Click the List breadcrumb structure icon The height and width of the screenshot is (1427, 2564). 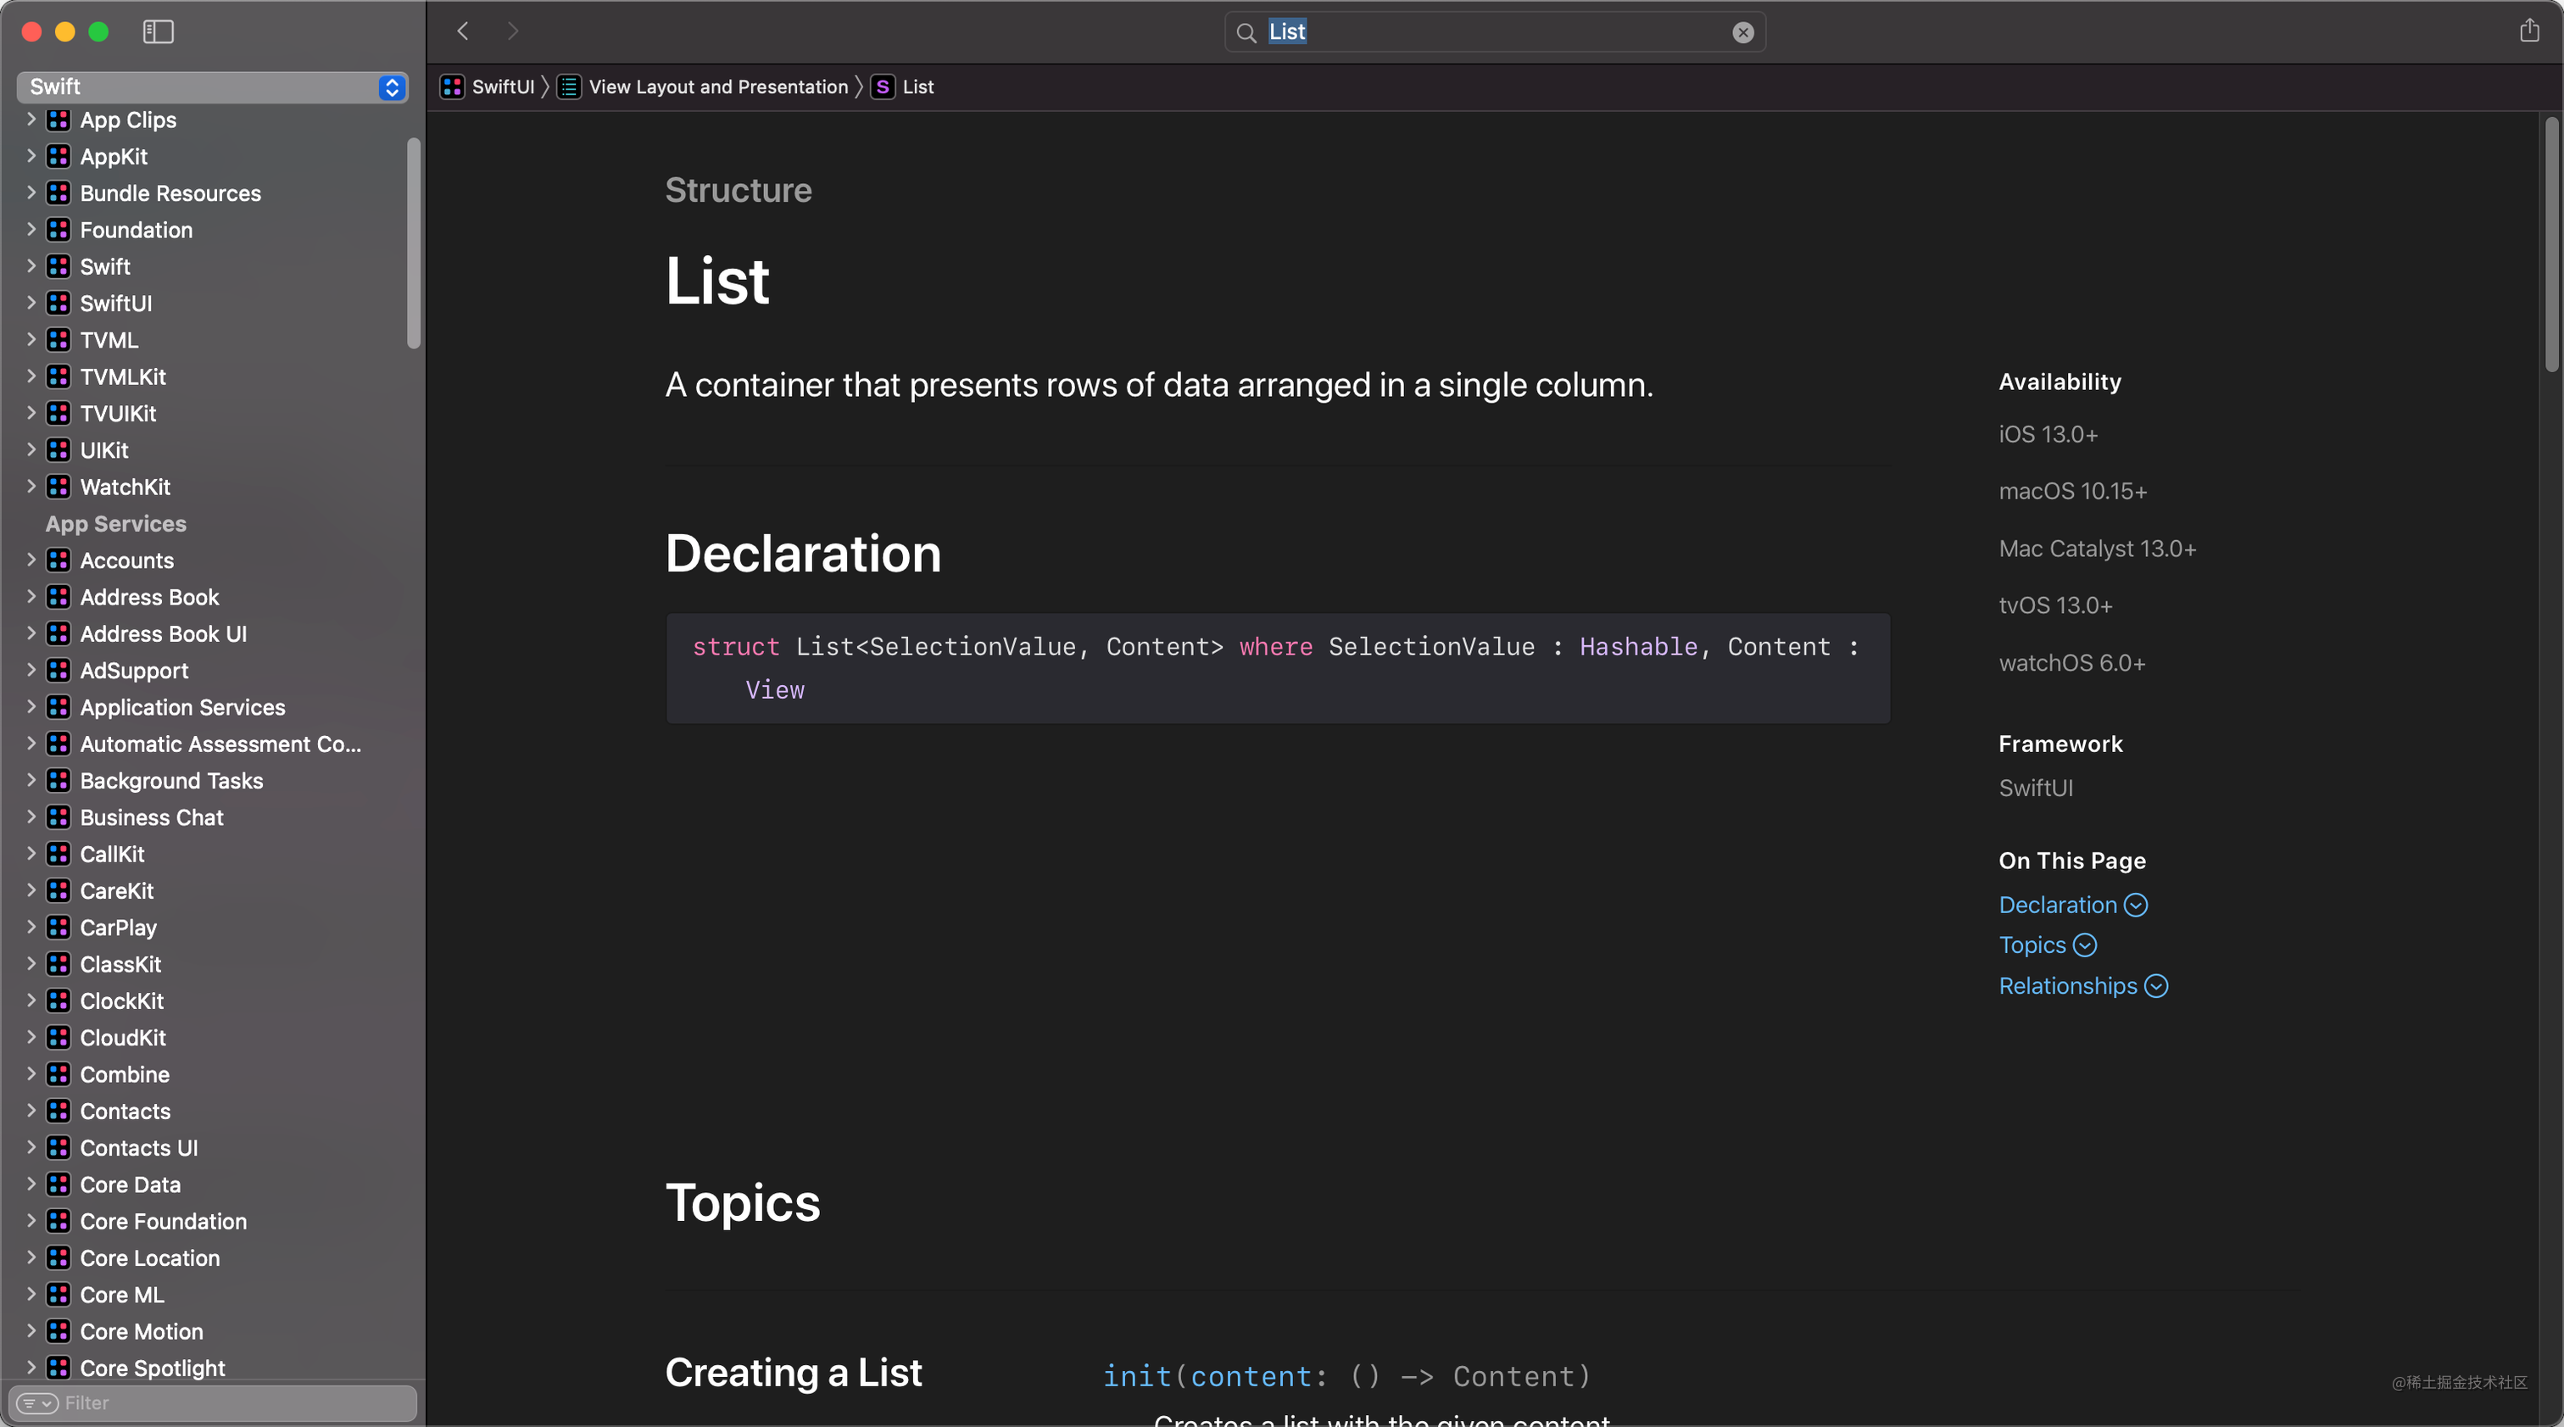(x=882, y=86)
